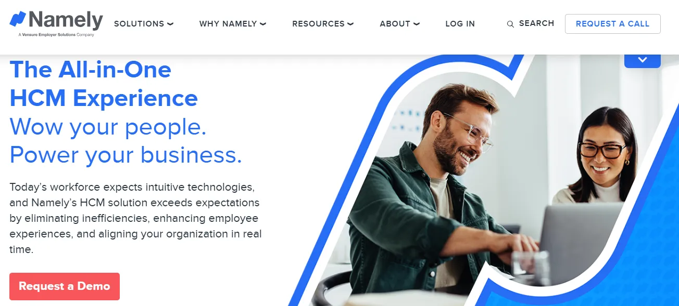Screen dimensions: 679x306
Task: Expand the blue down-arrow tab below the header
Action: [x=643, y=60]
